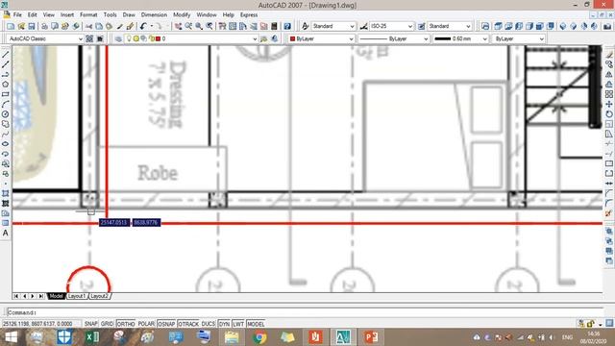The image size is (615, 346).
Task: Toggle SNAP mode in status bar
Action: point(90,324)
